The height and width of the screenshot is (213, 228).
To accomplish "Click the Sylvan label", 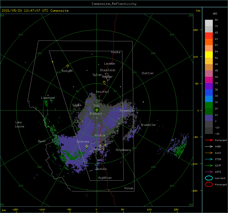I will coord(97,75).
